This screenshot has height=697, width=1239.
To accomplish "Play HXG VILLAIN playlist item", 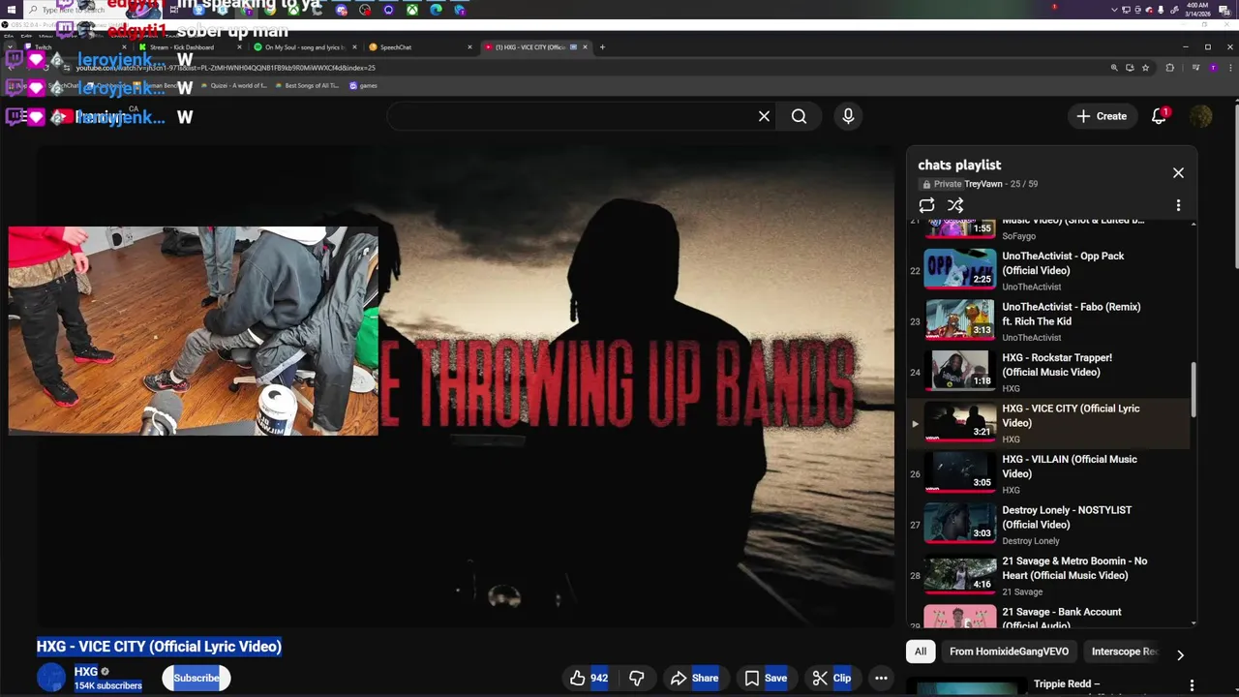I will pos(1050,473).
